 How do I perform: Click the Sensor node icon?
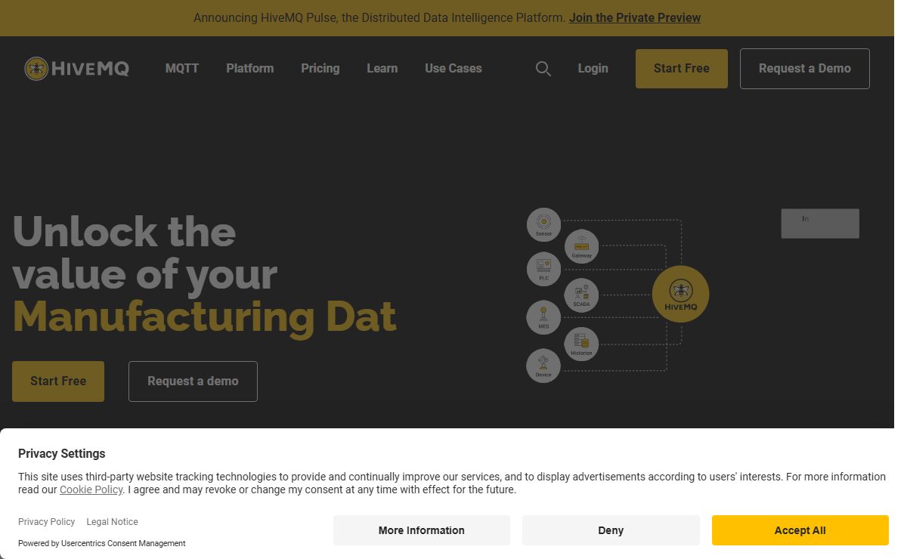(543, 225)
